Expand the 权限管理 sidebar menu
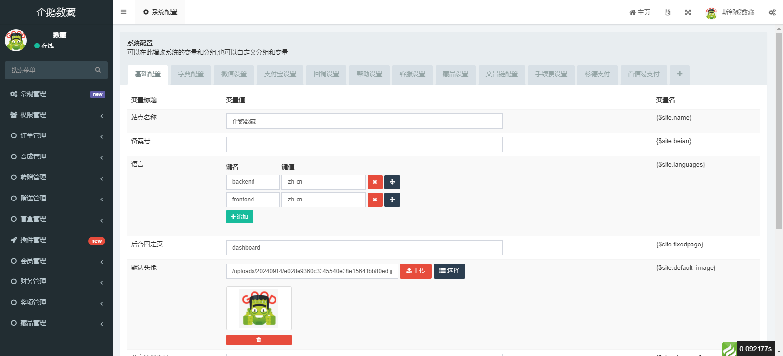783x356 pixels. (56, 115)
